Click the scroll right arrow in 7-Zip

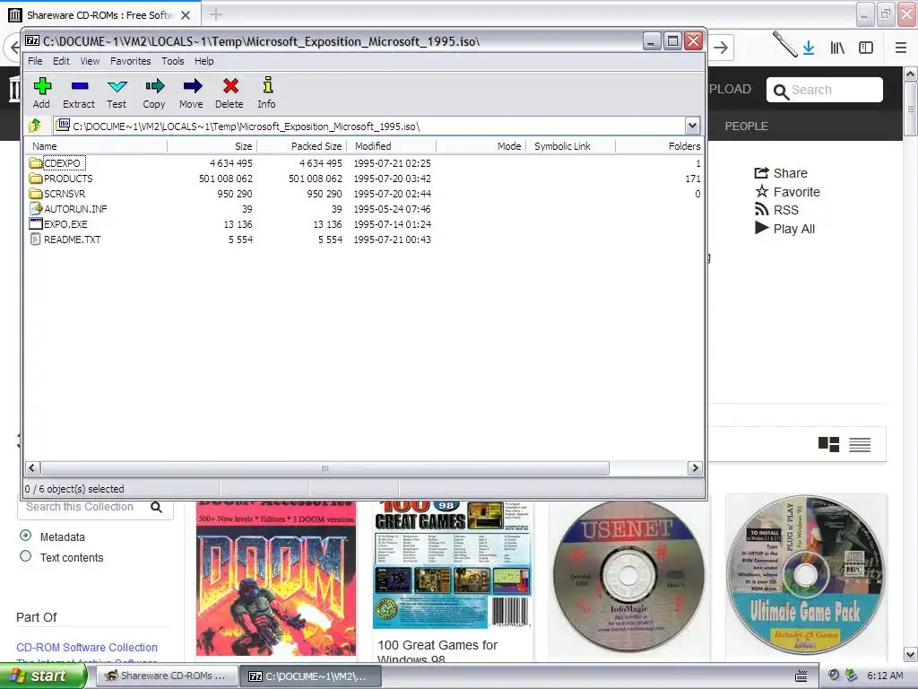695,468
